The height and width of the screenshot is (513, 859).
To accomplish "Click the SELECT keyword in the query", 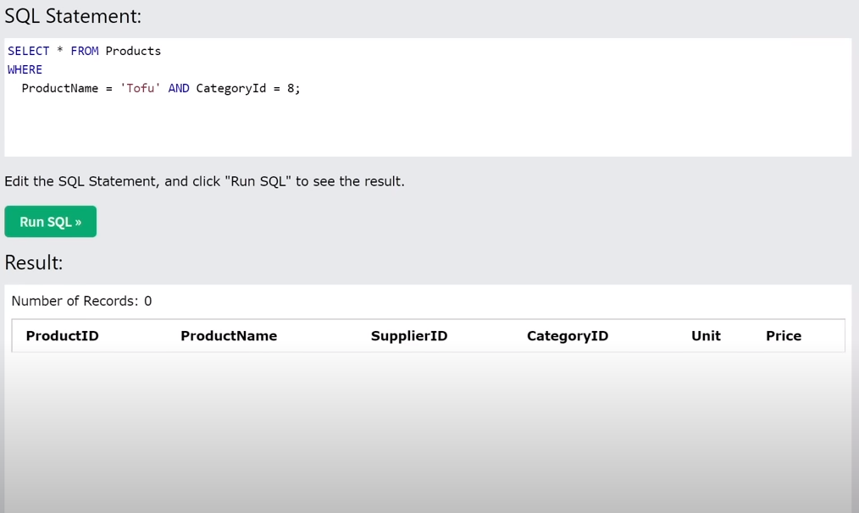I will pyautogui.click(x=29, y=51).
